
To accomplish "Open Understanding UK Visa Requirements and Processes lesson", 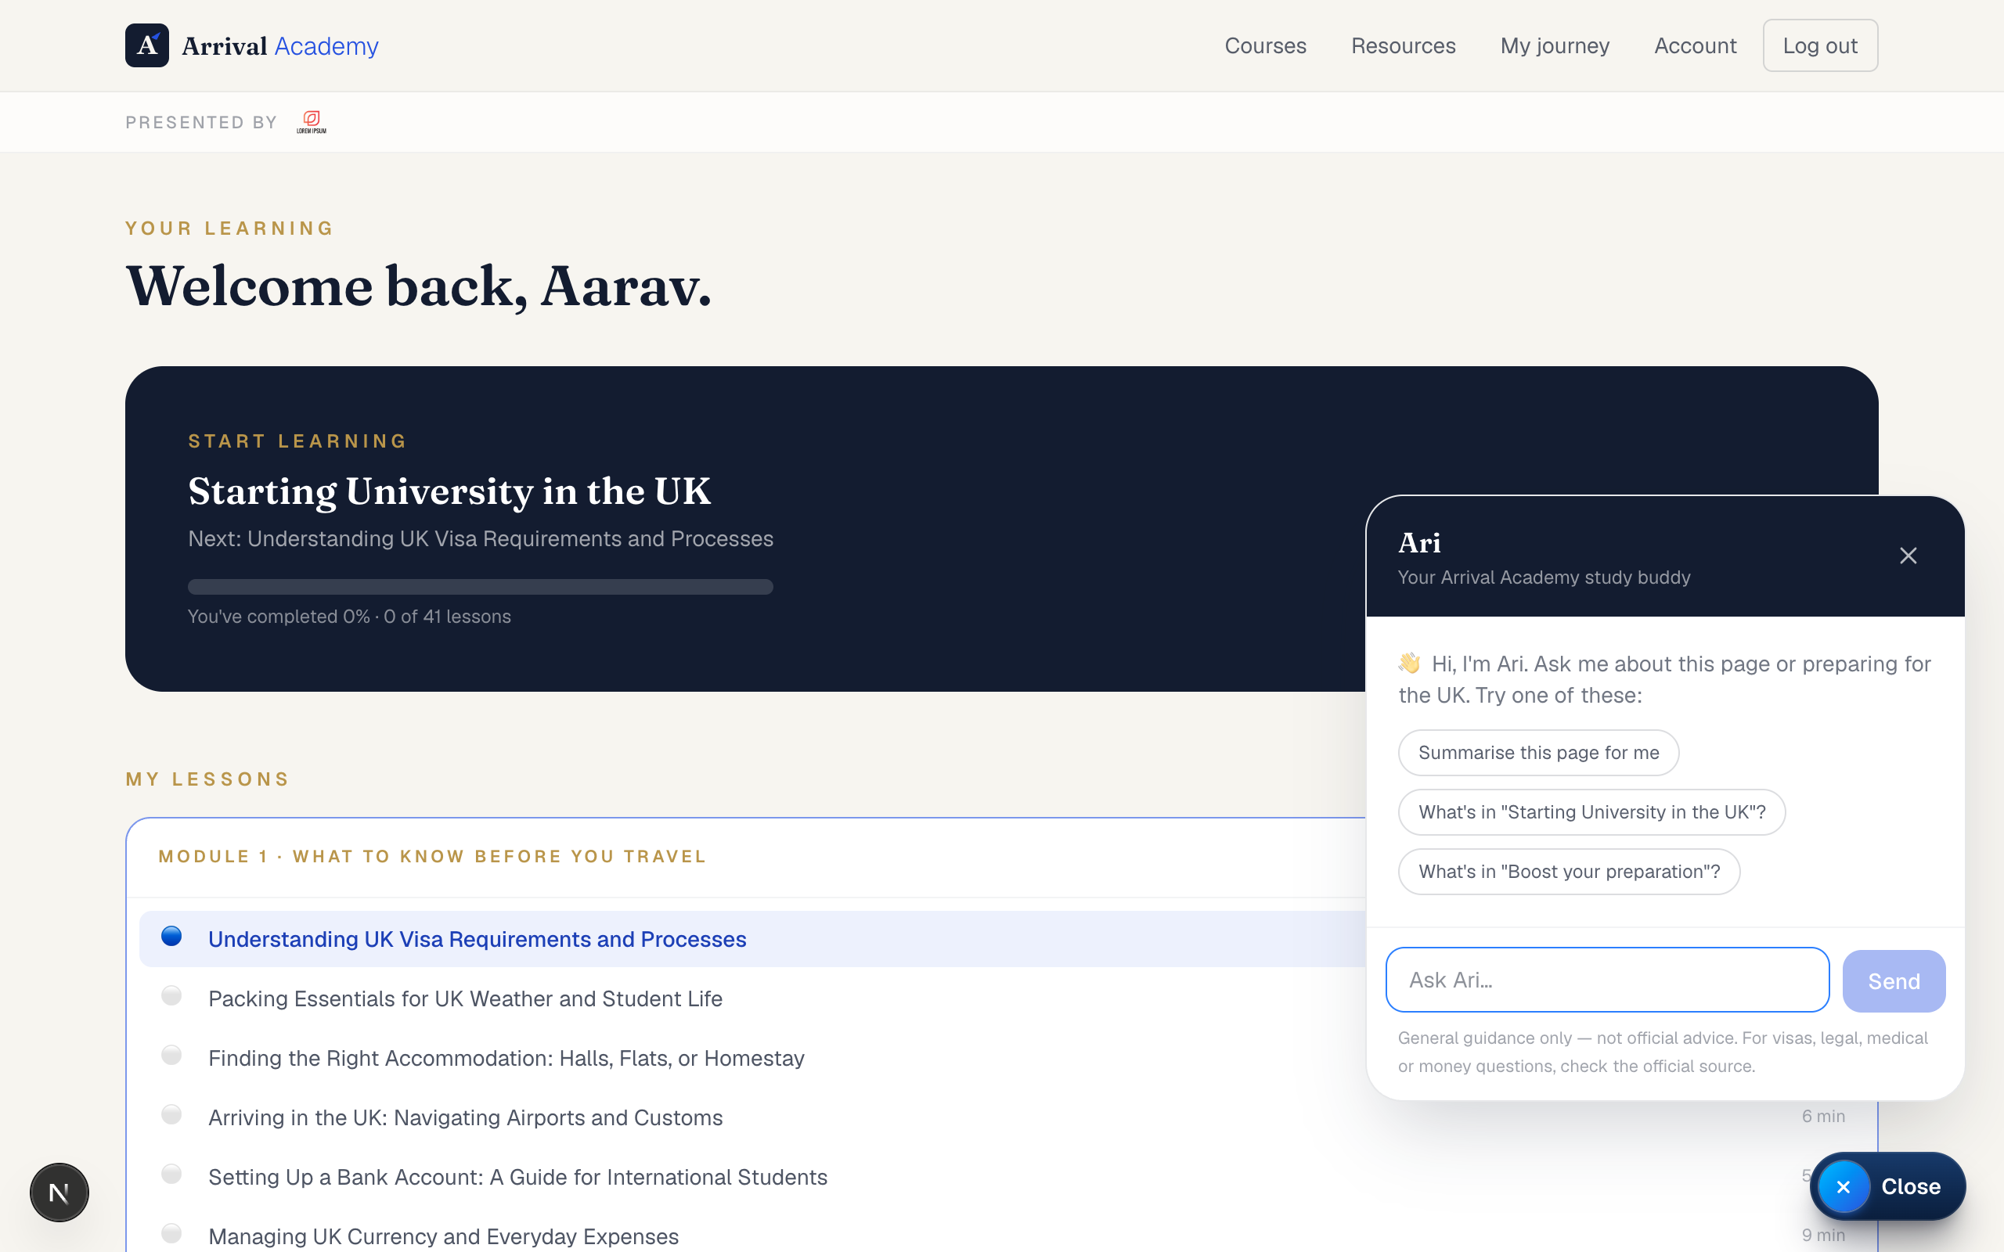I will point(477,939).
